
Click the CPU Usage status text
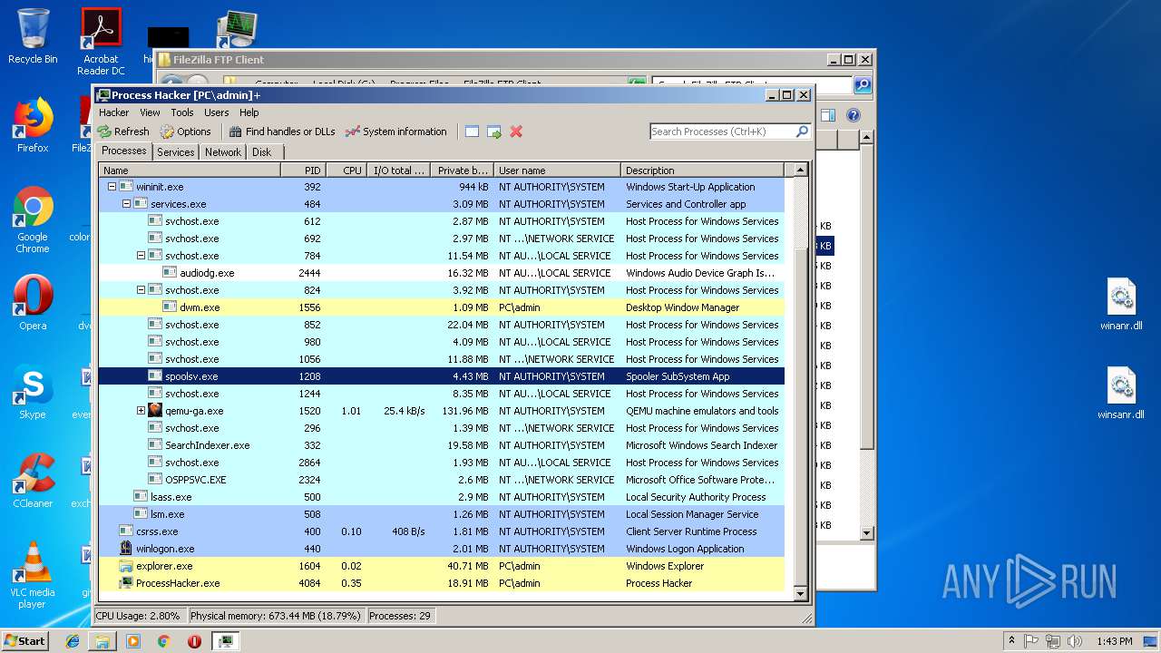pos(138,616)
